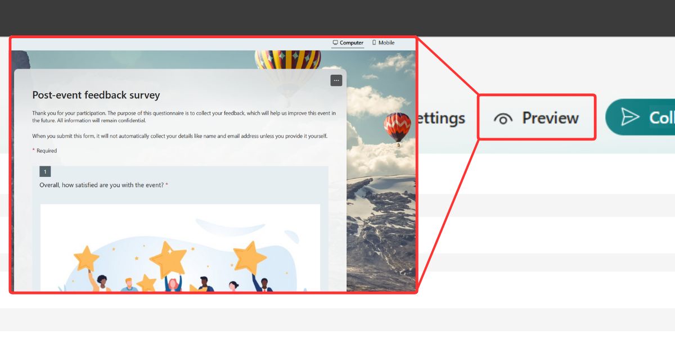This screenshot has height=354, width=675.
Task: Click the computer monitor icon
Action: tap(335, 43)
